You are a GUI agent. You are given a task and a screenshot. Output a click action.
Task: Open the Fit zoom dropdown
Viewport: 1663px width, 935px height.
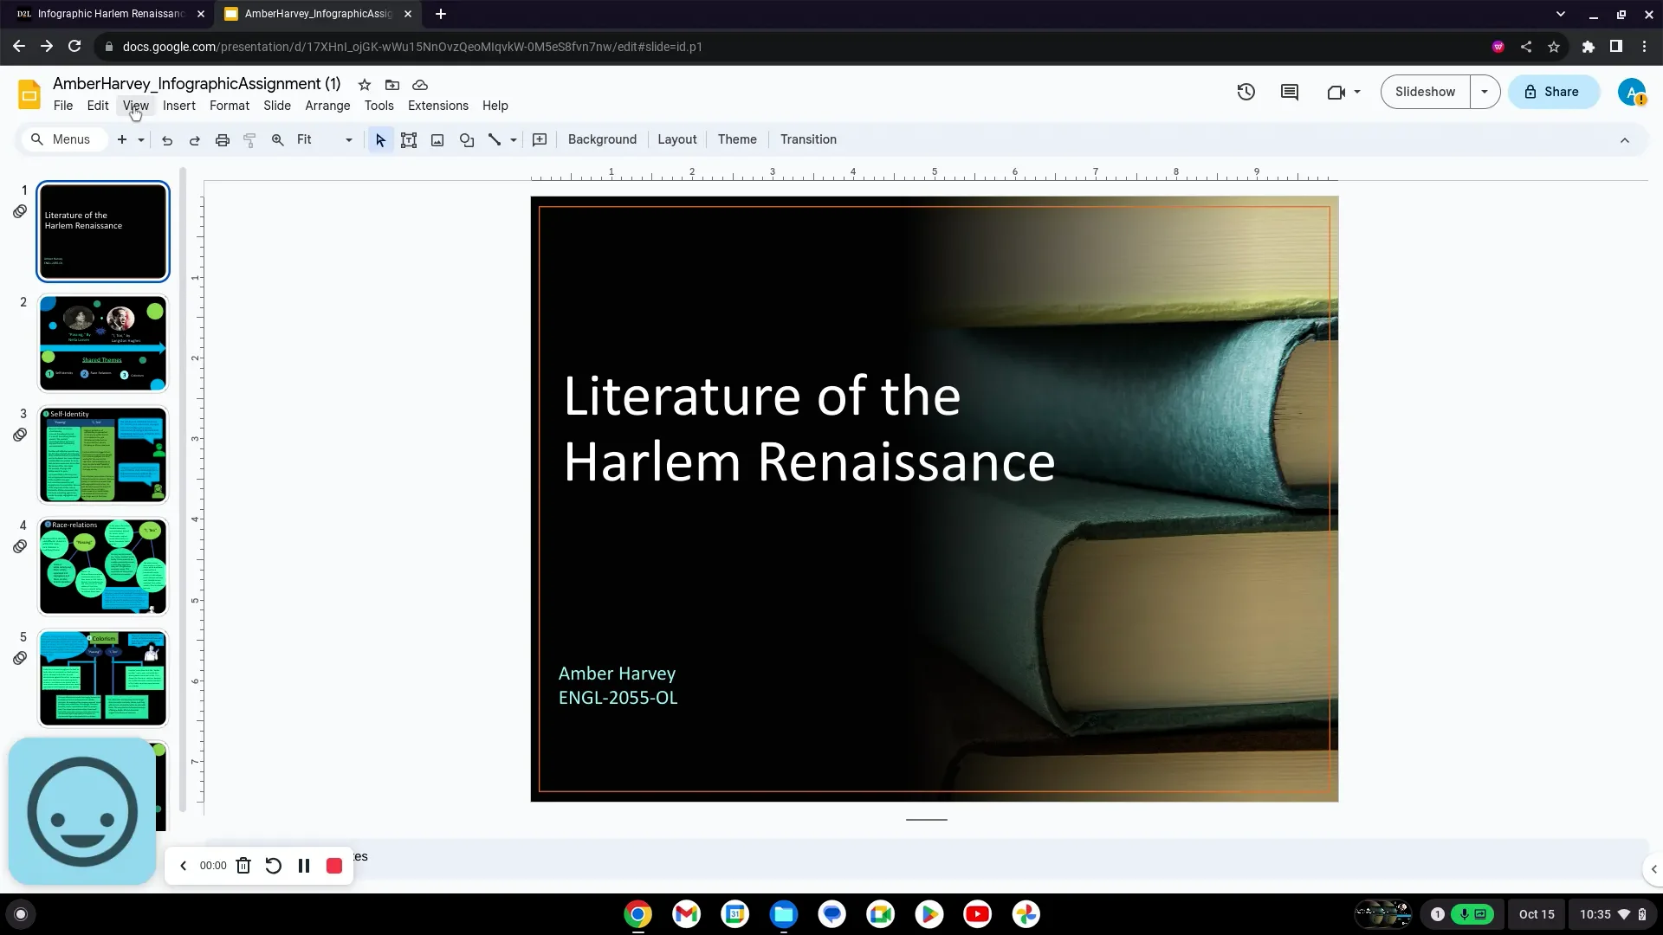click(349, 139)
